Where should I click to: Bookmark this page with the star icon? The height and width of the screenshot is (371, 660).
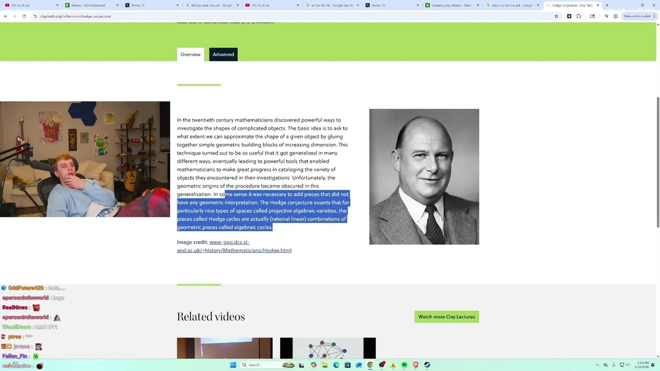[556, 16]
